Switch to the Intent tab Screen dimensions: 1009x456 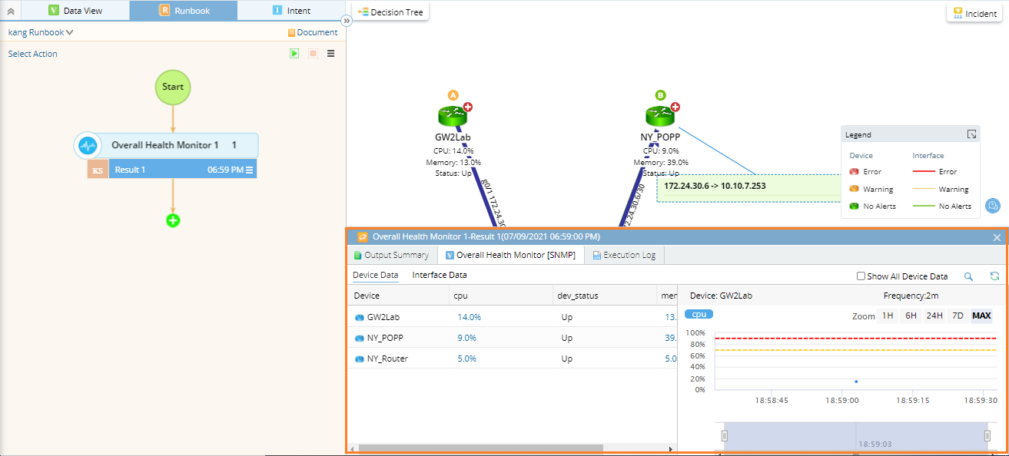[291, 11]
